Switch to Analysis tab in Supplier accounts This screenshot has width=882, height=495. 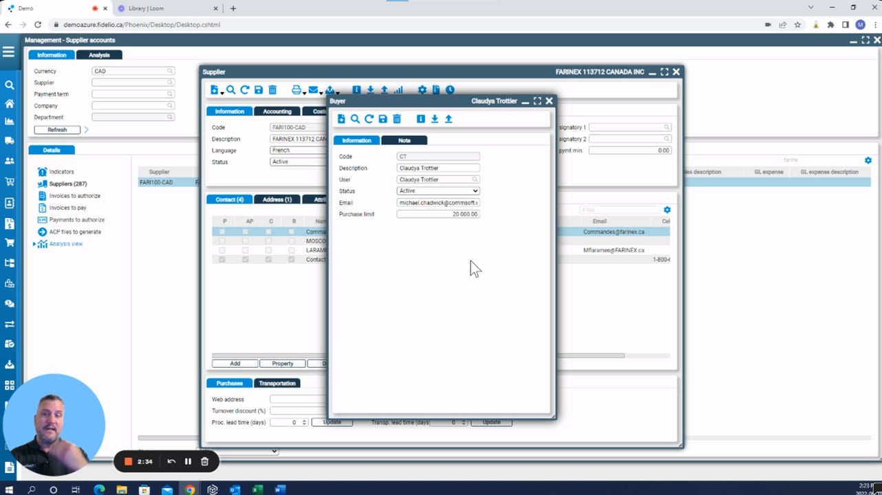point(99,55)
